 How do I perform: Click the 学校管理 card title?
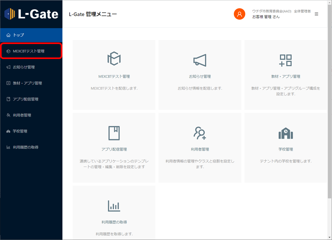[286, 149]
